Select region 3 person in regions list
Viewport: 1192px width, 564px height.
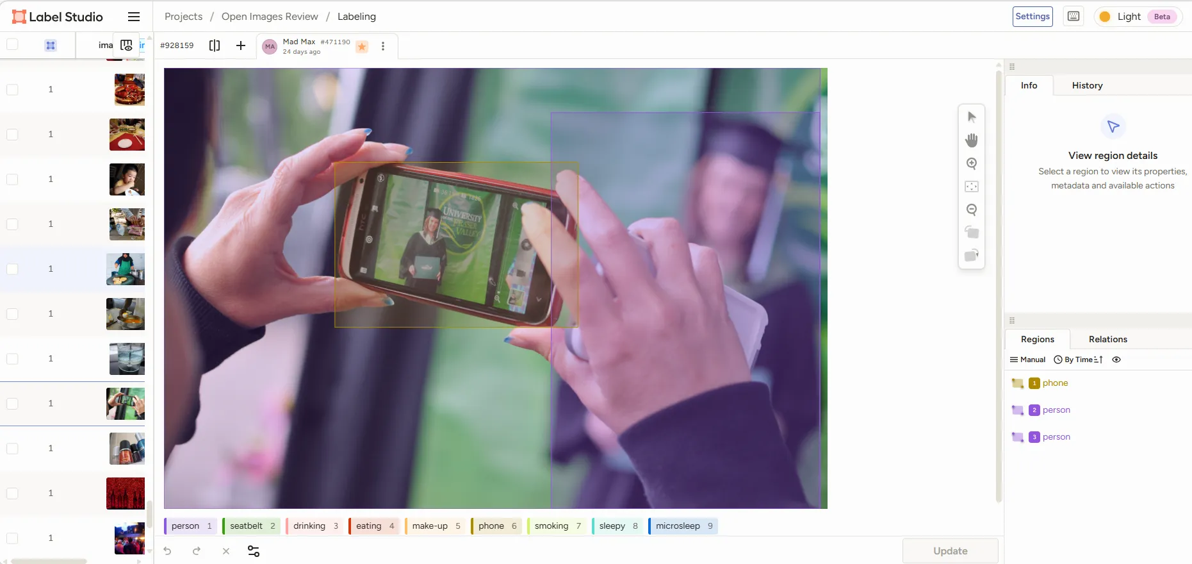[x=1098, y=437]
